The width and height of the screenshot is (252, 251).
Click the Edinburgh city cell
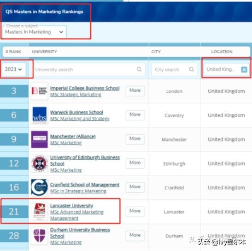point(174,164)
